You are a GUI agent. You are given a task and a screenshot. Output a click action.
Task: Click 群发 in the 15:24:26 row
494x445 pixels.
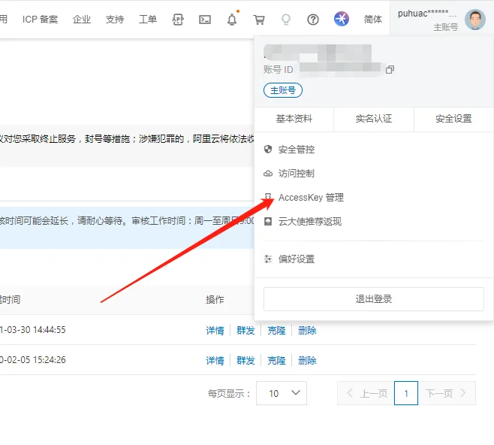245,360
